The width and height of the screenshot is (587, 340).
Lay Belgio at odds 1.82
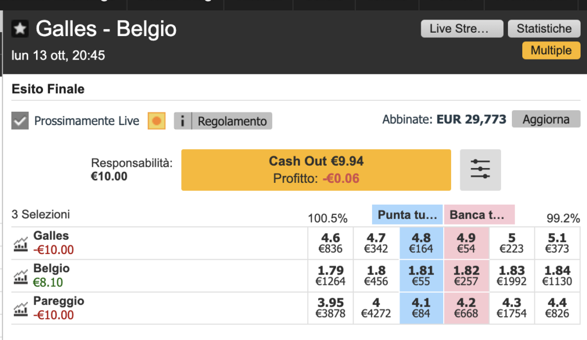466,276
